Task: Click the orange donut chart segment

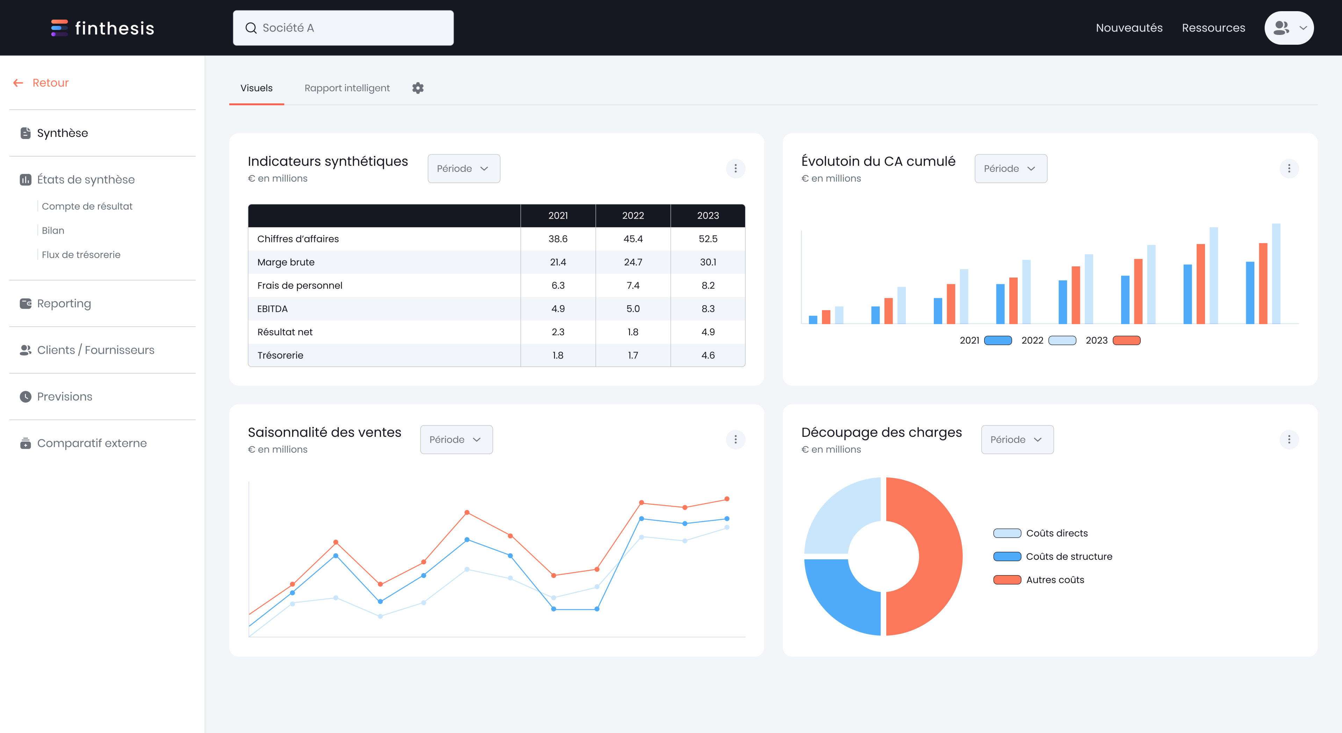Action: (x=940, y=557)
